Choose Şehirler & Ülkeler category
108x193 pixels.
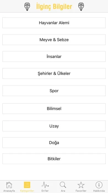pos(54,73)
